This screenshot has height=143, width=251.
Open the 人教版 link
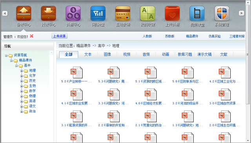147,36
